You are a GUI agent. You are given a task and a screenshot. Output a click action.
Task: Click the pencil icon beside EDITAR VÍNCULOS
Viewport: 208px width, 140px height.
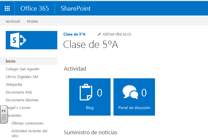tap(99, 34)
